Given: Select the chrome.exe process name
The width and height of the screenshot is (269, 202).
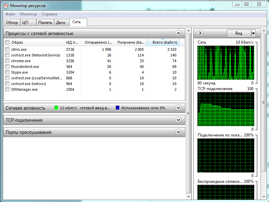Looking at the screenshot, I should coord(21,61).
